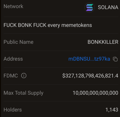This screenshot has width=120, height=117.
Task: Click the FDMC dollar value
Action: coord(90,76)
